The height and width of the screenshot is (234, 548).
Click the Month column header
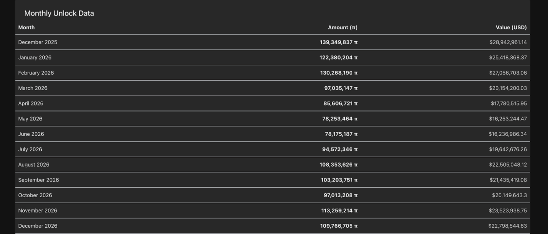point(26,28)
